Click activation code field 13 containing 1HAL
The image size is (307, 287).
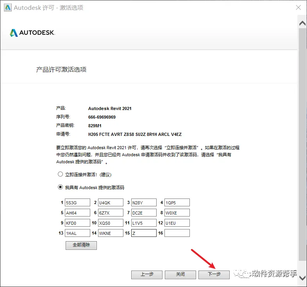click(78, 233)
